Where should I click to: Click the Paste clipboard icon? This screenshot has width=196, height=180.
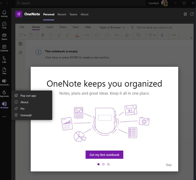click(31, 35)
